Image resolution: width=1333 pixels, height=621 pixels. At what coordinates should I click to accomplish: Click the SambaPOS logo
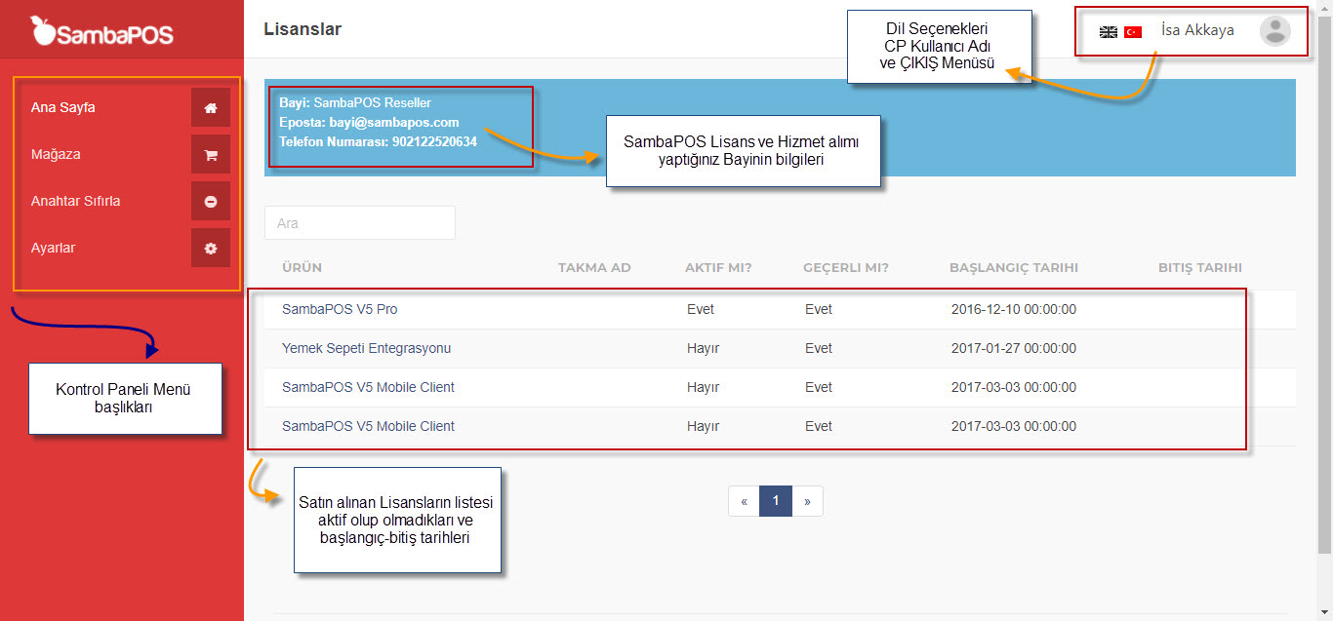[102, 32]
